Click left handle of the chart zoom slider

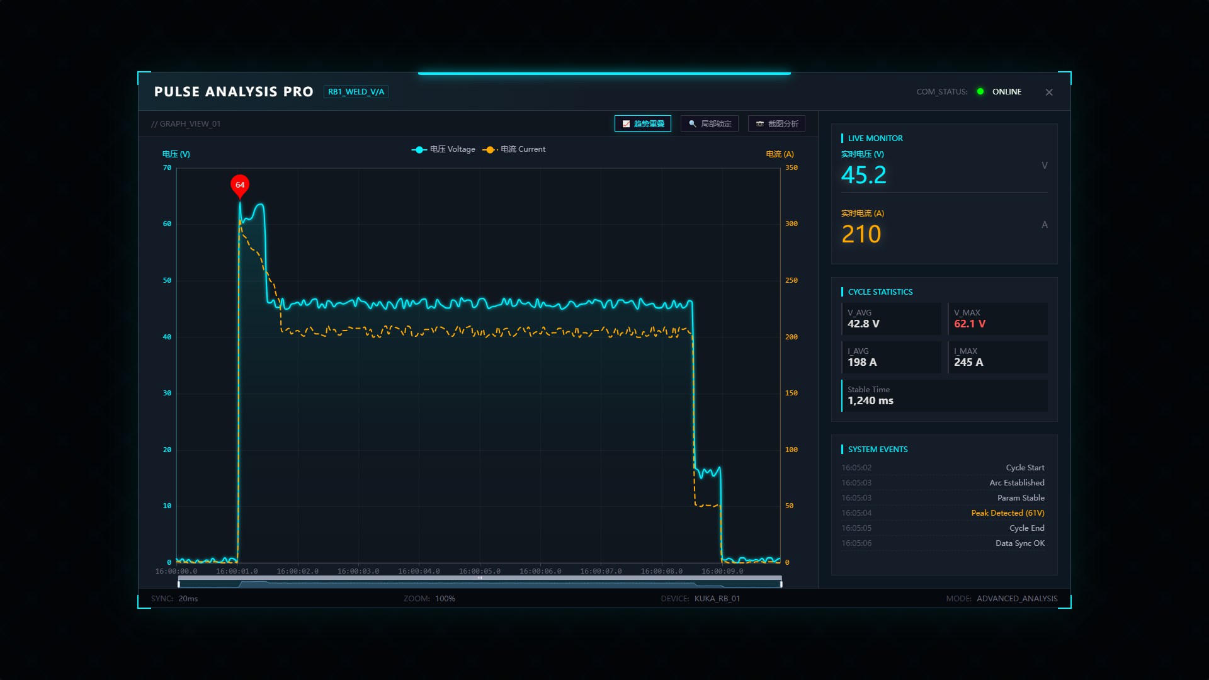[x=179, y=584]
